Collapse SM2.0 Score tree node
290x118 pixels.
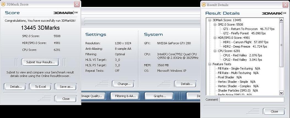(215, 24)
